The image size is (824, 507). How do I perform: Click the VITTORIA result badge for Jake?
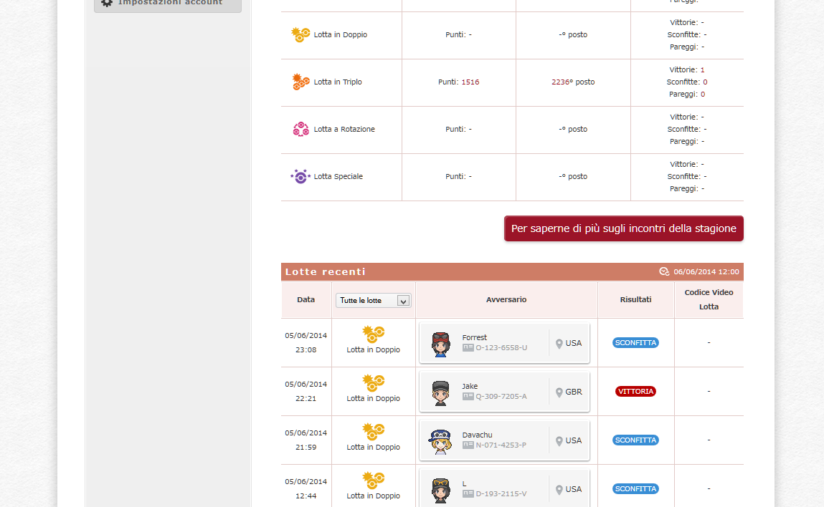pos(635,392)
